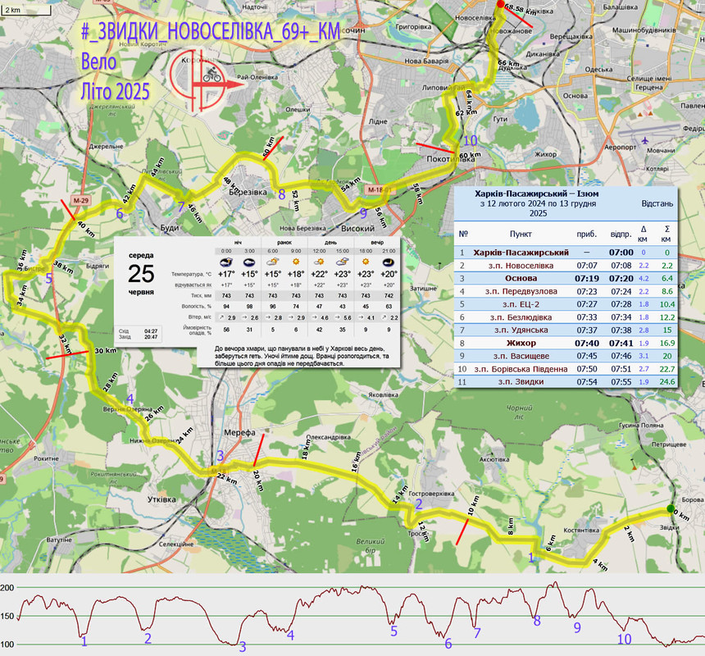The height and width of the screenshot is (656, 705).
Task: Click the green start dot at Звидки
Action: 671,508
